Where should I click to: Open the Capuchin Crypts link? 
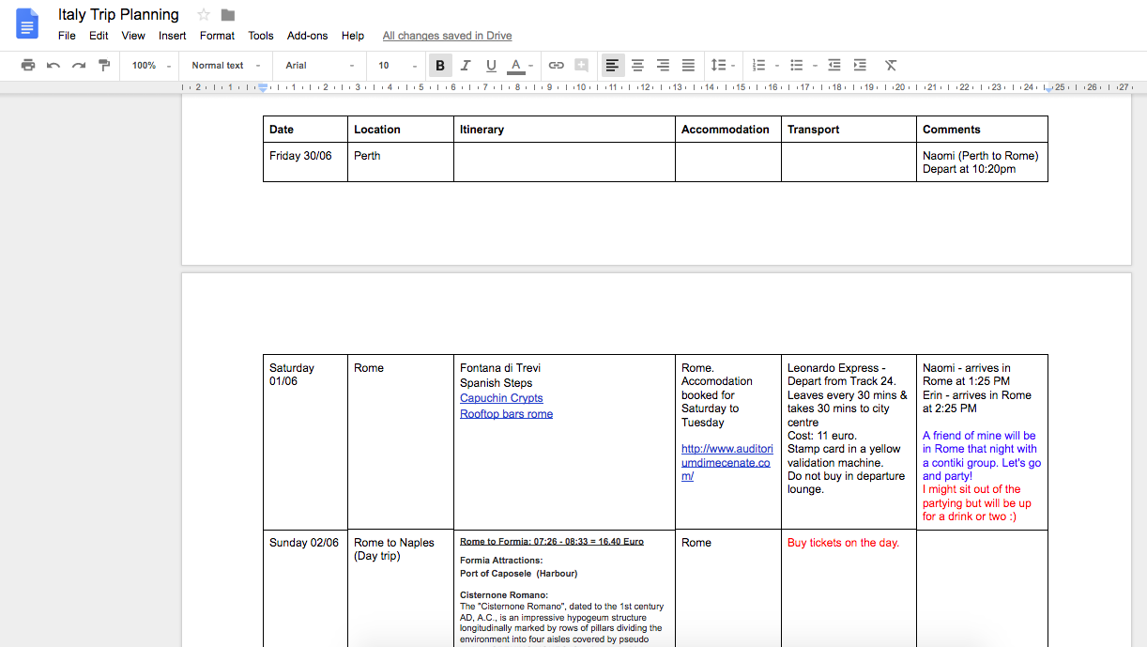pos(501,398)
